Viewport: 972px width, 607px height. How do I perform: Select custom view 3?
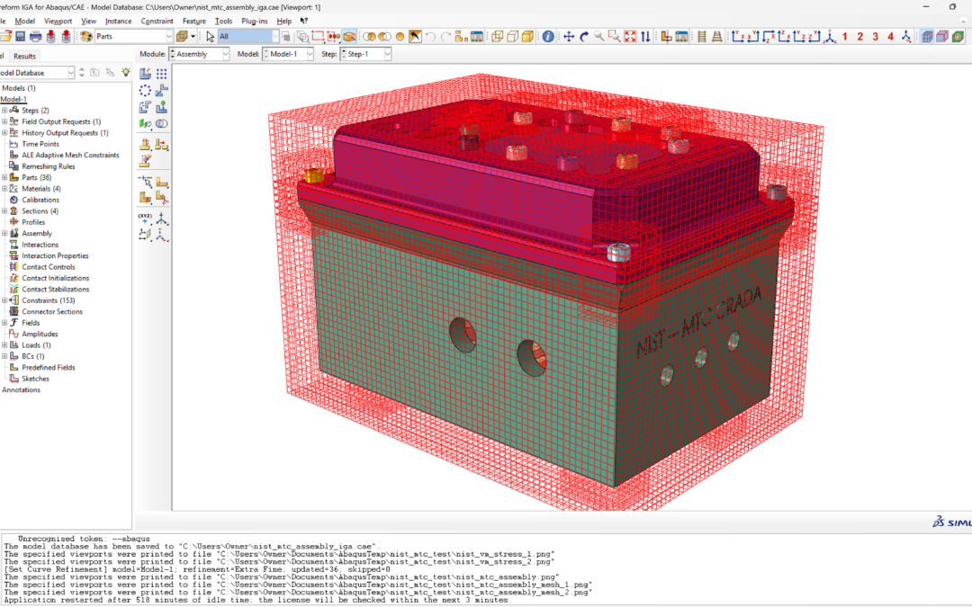coord(876,37)
